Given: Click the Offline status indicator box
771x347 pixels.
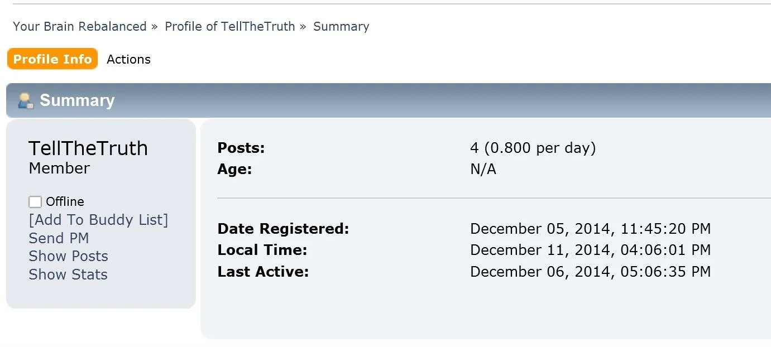Looking at the screenshot, I should click(x=35, y=202).
